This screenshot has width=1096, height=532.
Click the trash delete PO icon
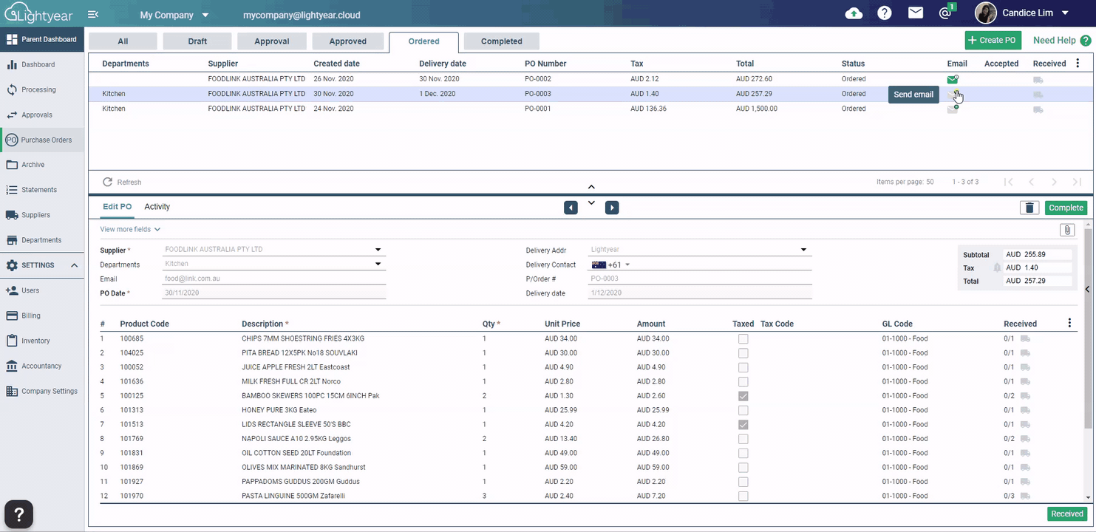[1029, 208]
